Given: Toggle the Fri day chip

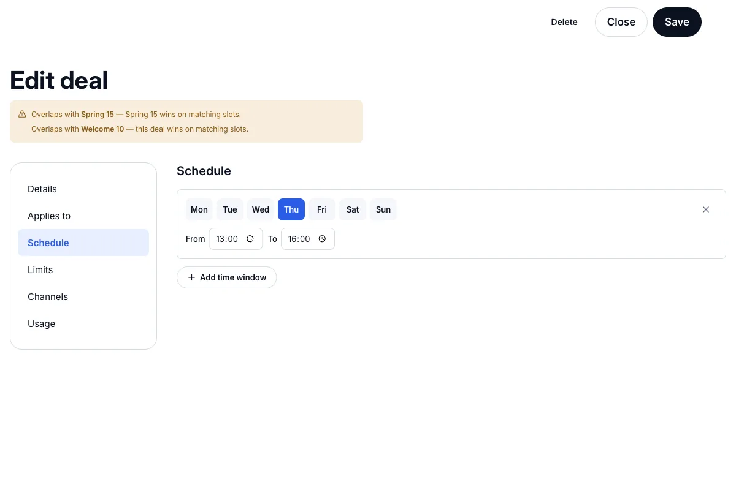Looking at the screenshot, I should coord(322,209).
